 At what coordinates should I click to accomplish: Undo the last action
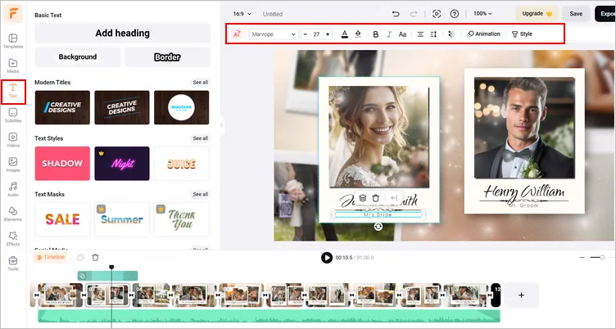coord(396,14)
